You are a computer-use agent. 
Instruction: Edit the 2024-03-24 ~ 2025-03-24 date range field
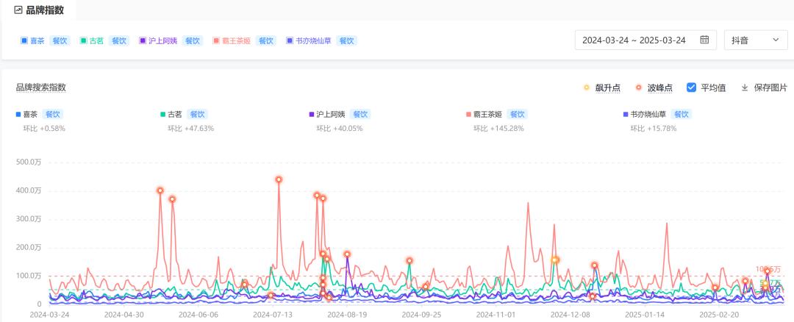click(645, 40)
